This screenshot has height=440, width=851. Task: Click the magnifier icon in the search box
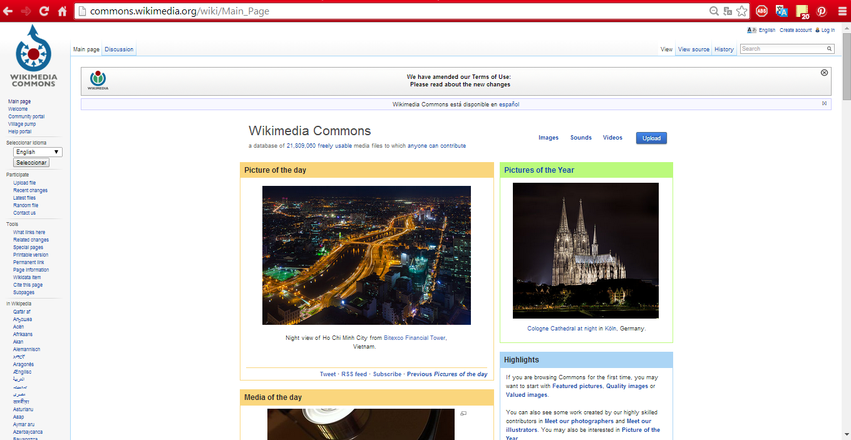[x=830, y=49]
